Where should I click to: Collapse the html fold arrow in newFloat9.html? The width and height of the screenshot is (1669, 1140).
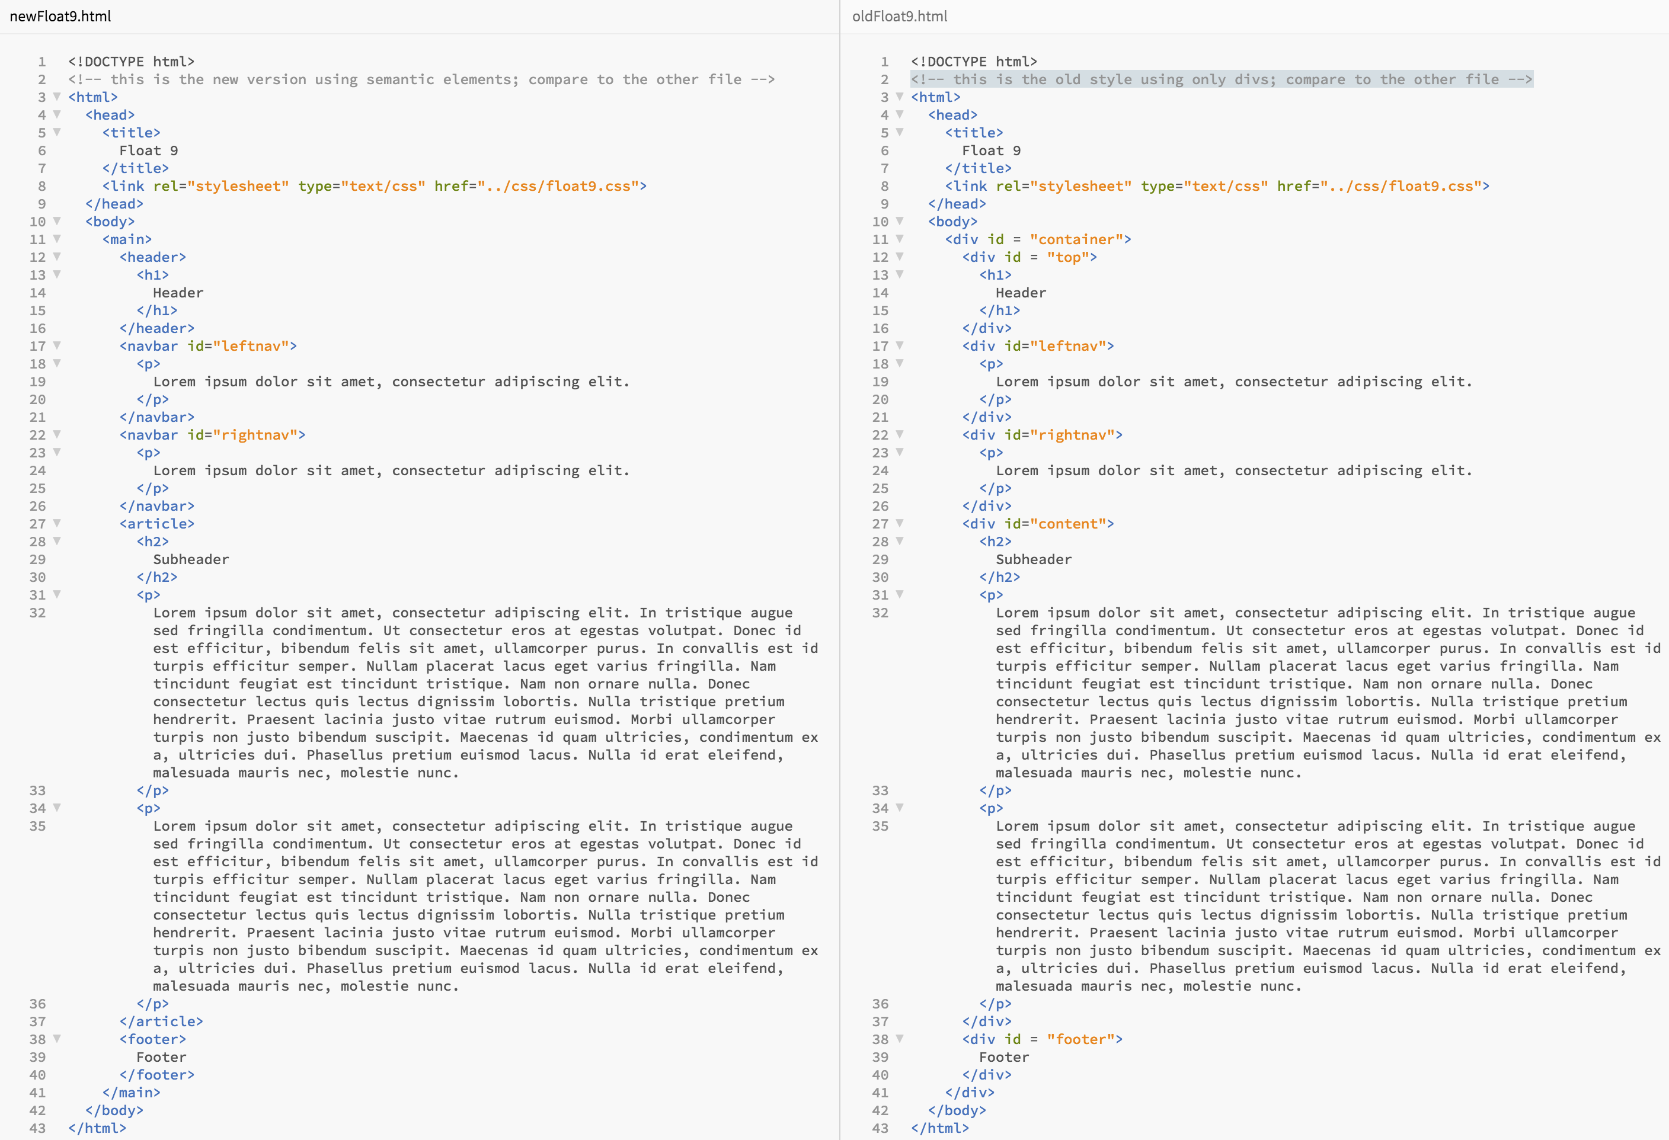point(57,96)
